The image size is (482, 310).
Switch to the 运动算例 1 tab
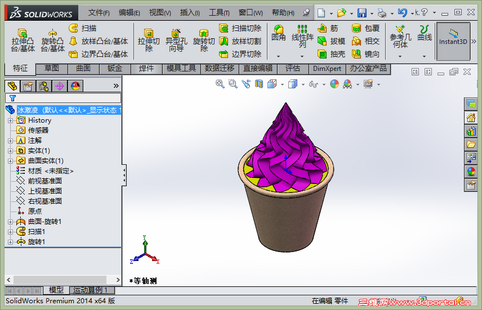[x=92, y=290]
